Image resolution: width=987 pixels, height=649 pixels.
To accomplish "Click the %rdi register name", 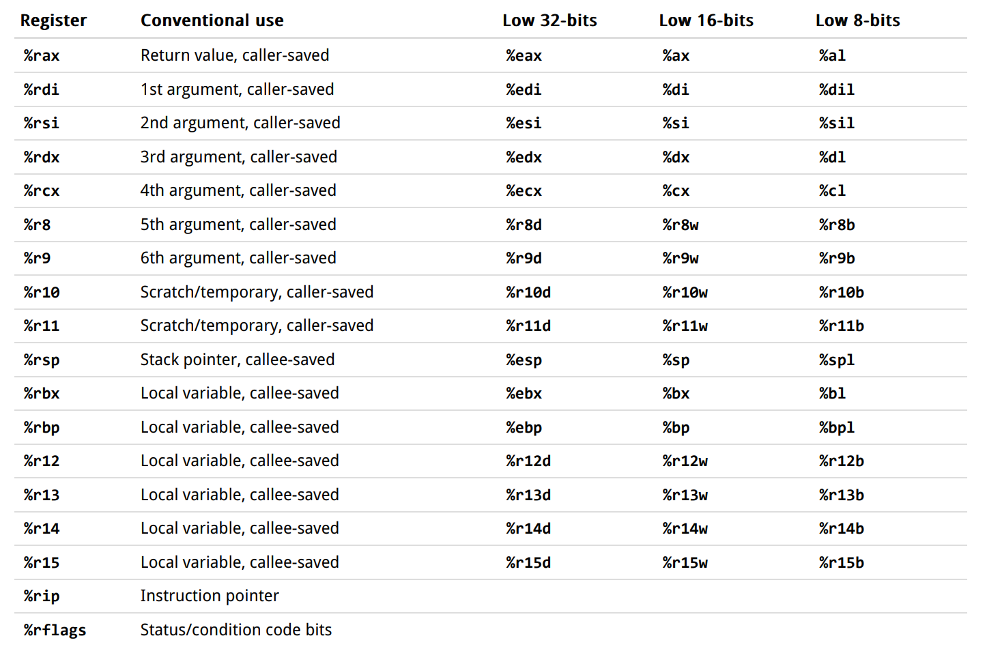I will pyautogui.click(x=42, y=89).
